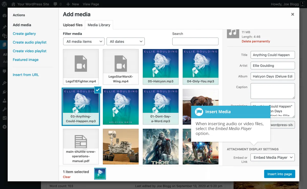307x189 pixels.
Task: Select the LegoTIEFighter.mp4 video thumbnail
Action: (81, 67)
